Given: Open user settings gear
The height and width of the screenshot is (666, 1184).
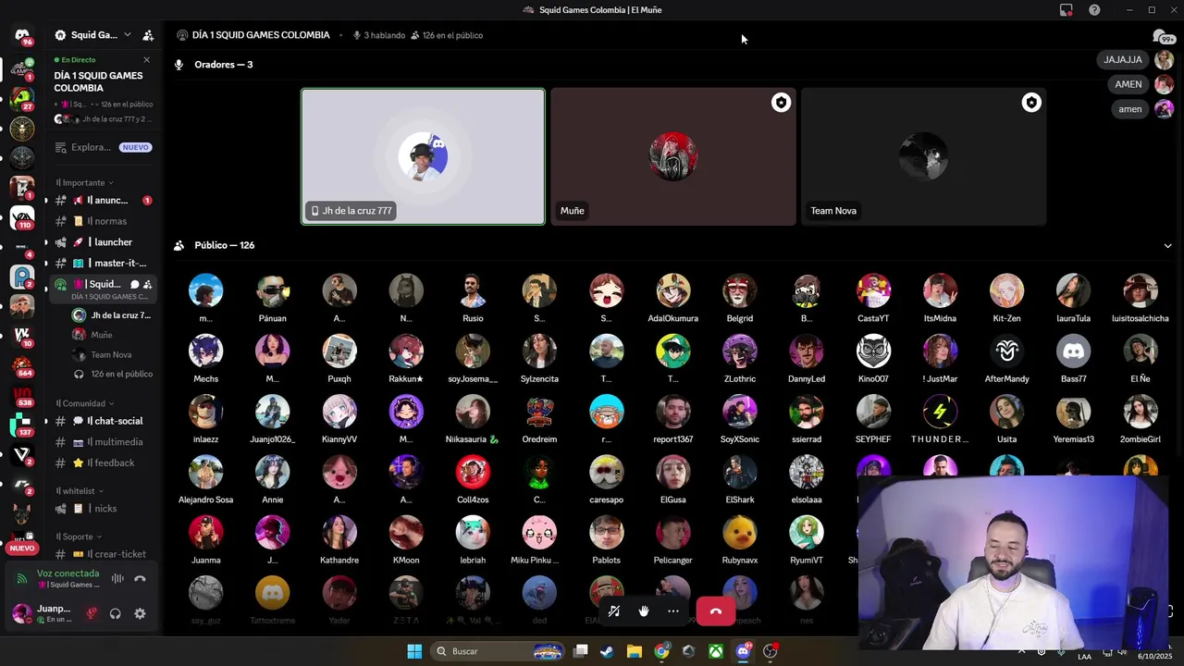Looking at the screenshot, I should pos(140,613).
